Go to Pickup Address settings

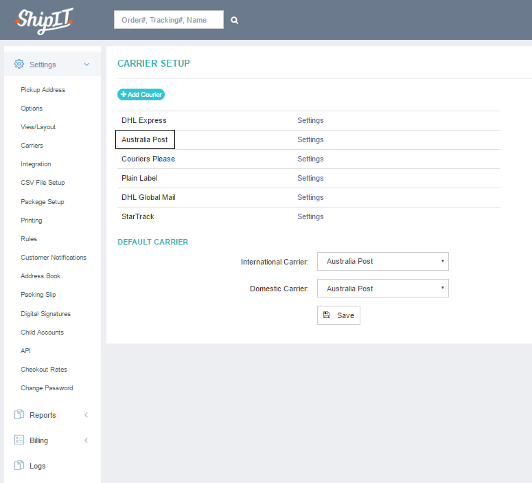tap(43, 90)
